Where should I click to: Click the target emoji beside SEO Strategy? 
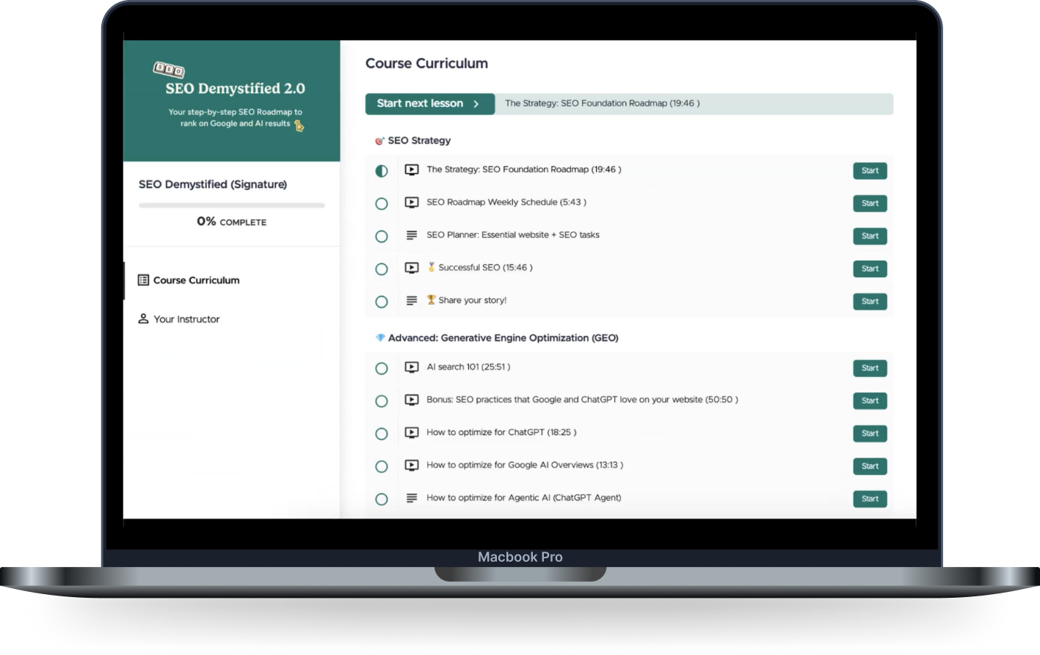pos(379,141)
